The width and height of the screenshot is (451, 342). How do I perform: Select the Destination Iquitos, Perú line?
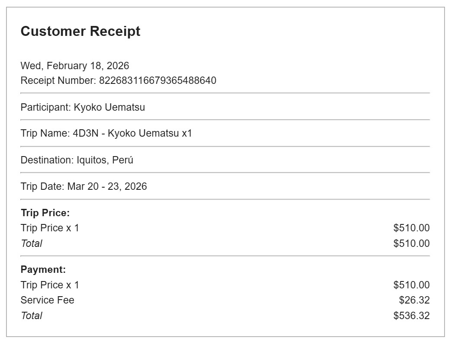(77, 160)
